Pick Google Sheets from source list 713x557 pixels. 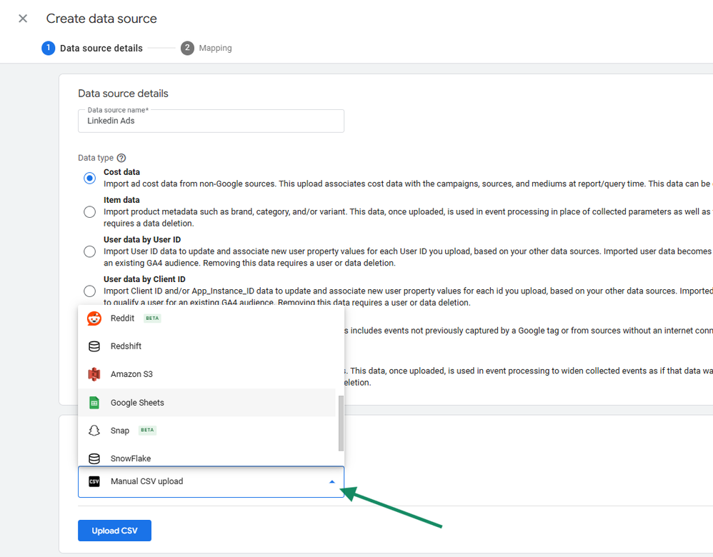coord(137,403)
